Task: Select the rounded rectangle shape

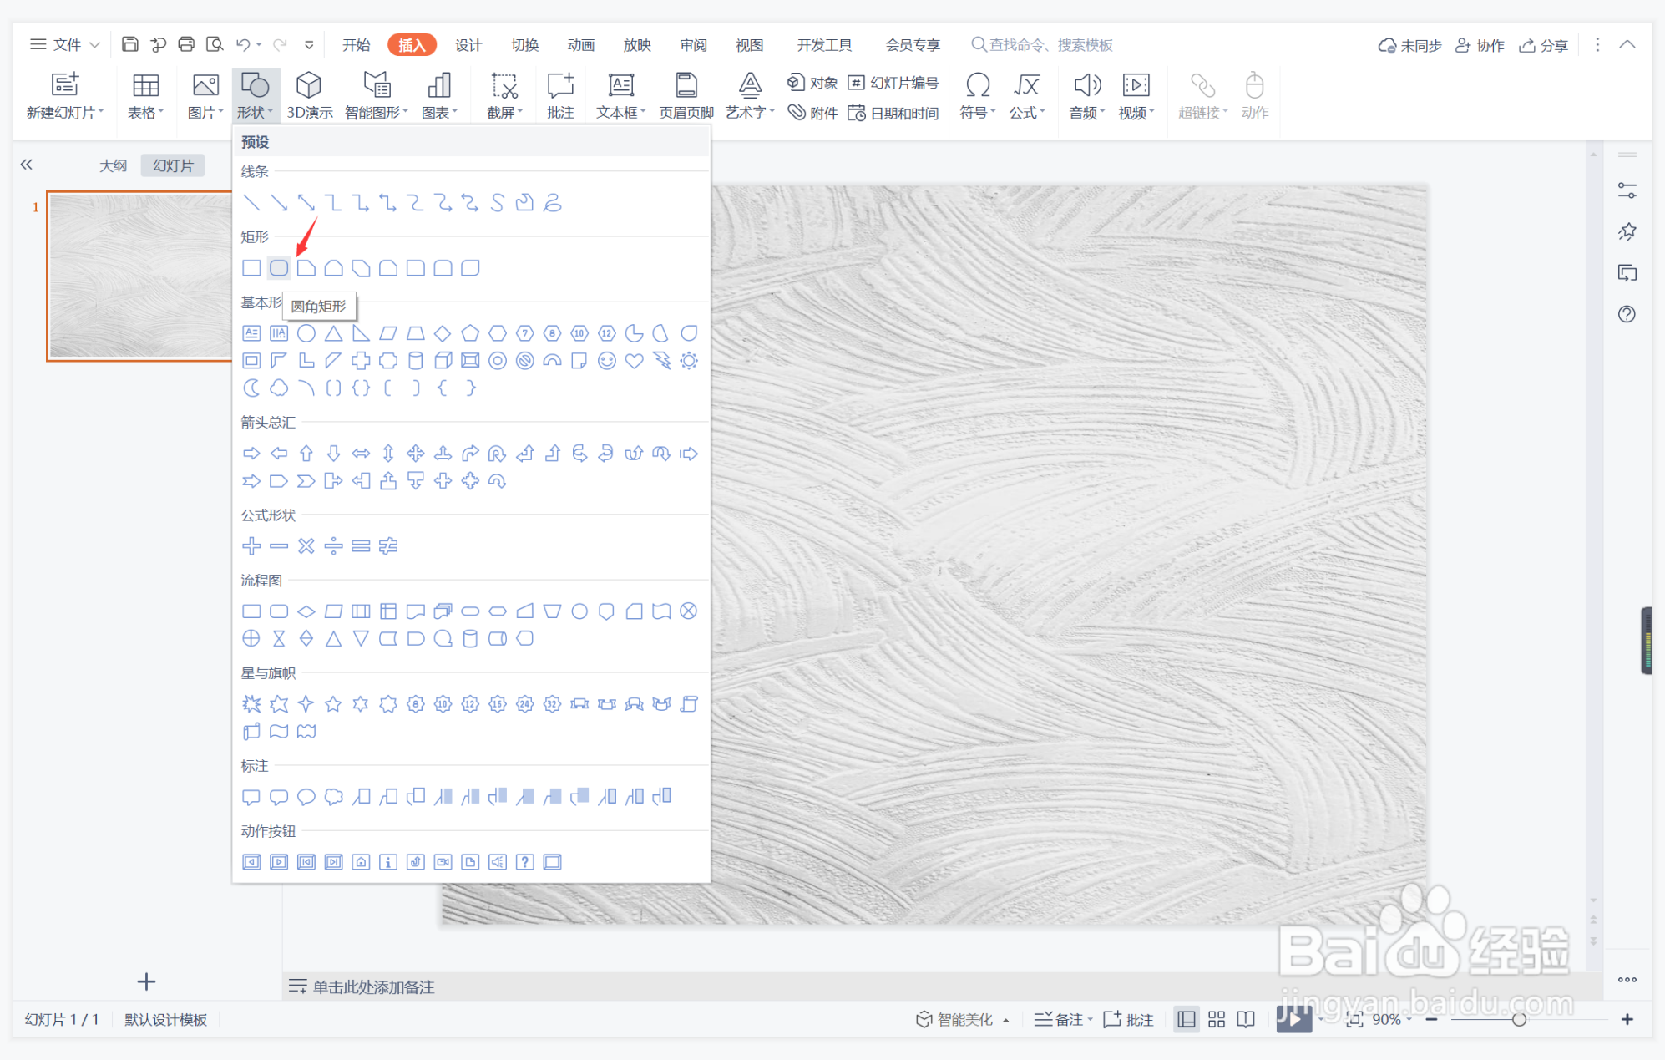Action: 279,268
